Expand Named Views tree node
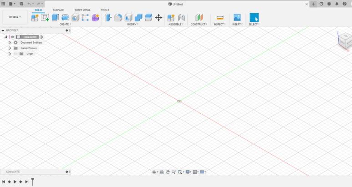The width and height of the screenshot is (352, 187). 10,48
